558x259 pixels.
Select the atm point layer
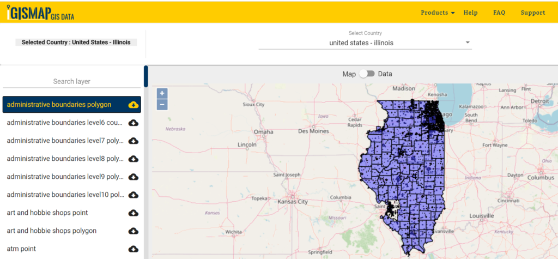point(21,249)
